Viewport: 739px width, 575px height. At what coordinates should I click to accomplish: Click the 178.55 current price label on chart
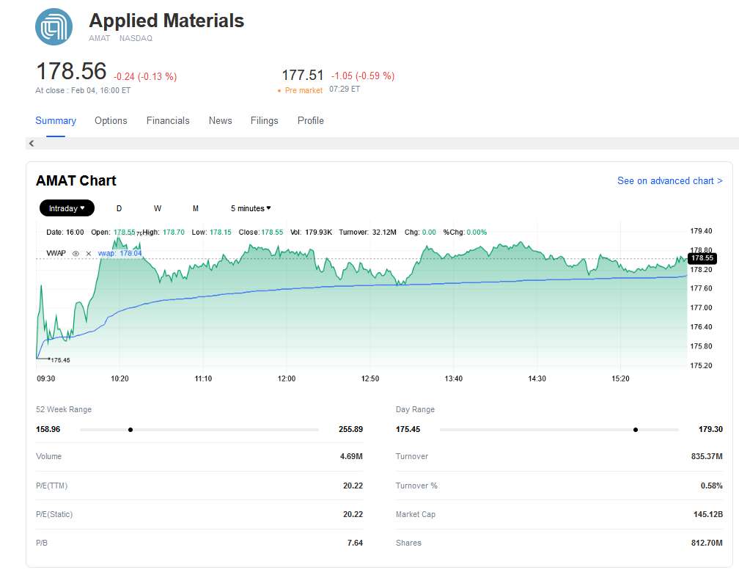702,258
